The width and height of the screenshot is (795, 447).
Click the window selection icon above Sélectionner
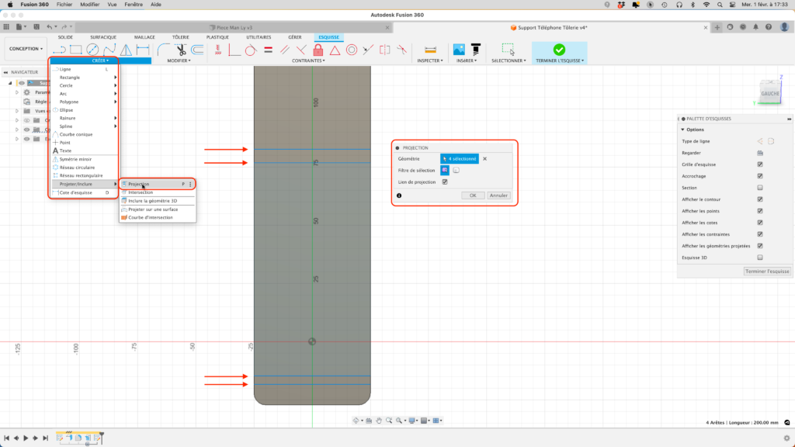(x=508, y=49)
